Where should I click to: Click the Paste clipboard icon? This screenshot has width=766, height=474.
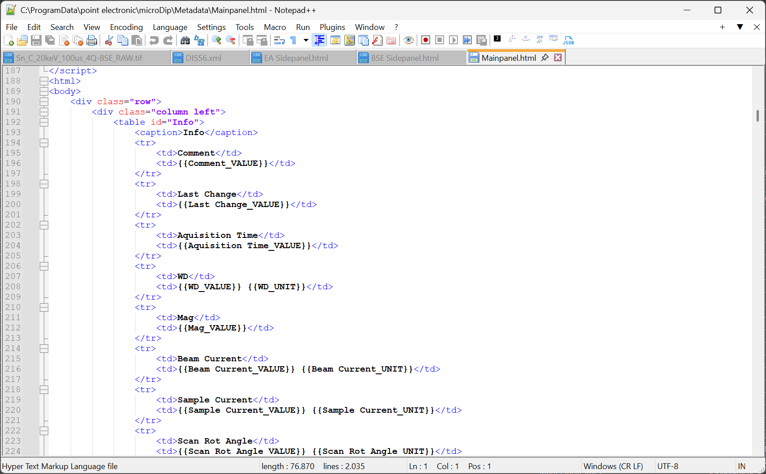(x=136, y=40)
